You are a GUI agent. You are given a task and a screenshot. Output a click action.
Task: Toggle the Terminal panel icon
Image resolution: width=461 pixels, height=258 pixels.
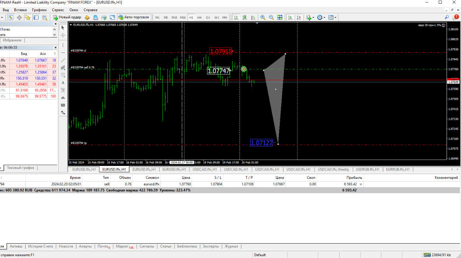coord(36,17)
